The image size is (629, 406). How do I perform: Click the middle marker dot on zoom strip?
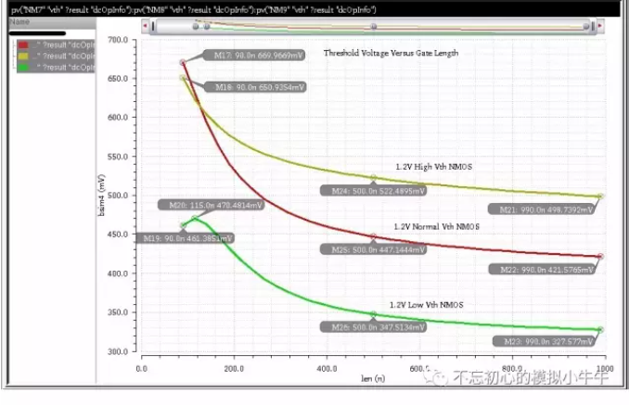(374, 27)
